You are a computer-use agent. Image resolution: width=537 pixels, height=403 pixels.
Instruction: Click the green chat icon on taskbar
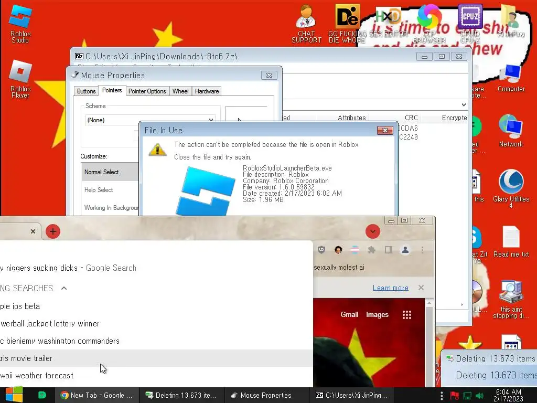42,395
